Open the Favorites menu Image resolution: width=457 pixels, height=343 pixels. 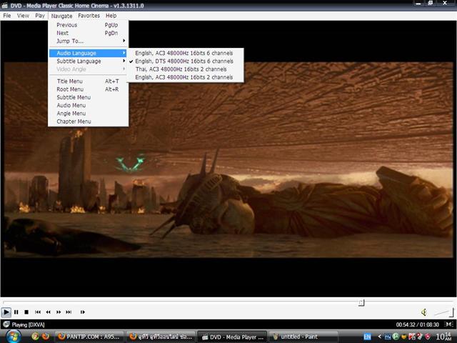tap(89, 16)
